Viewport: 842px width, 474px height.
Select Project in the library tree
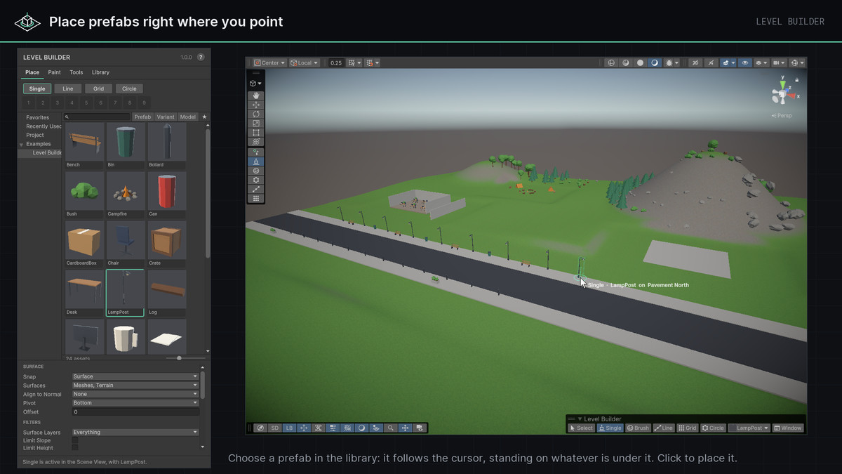(x=35, y=135)
